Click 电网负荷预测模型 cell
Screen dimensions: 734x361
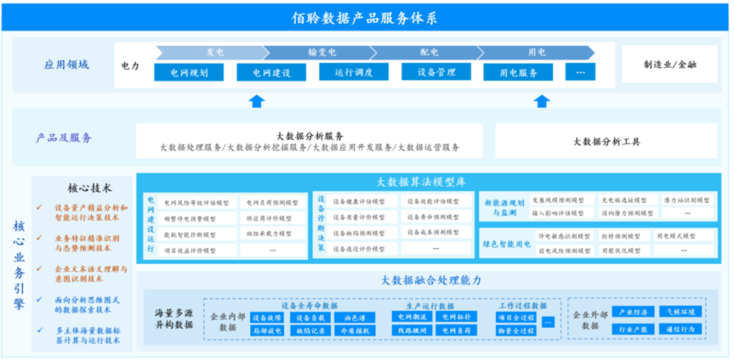tap(273, 202)
